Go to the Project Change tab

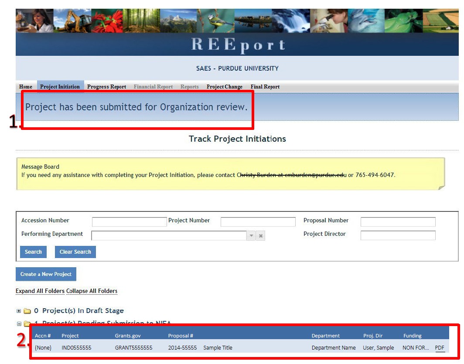[224, 87]
